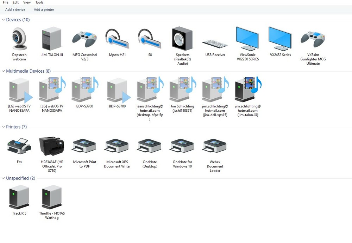Image resolution: width=352 pixels, height=243 pixels.
Task: Click the Printers (7) group heading
Action: coord(17,127)
